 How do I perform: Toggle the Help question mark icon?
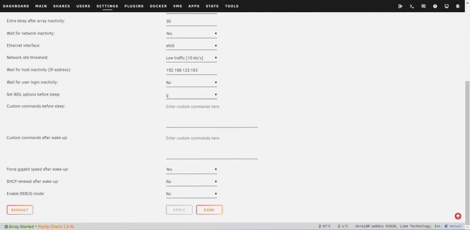click(435, 6)
